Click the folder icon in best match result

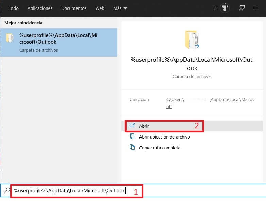click(10, 38)
